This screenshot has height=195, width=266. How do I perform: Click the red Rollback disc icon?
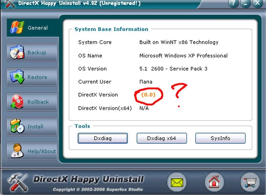pyautogui.click(x=17, y=101)
